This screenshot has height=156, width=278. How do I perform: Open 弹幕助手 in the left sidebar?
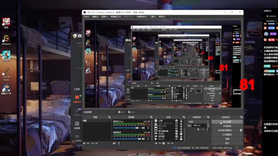click(77, 99)
